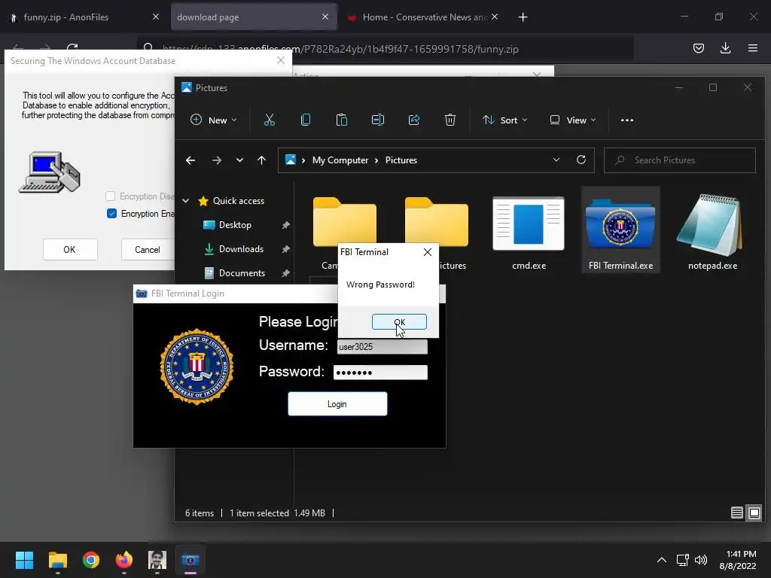Click the browser URL address bar
The height and width of the screenshot is (578, 771).
tap(385, 49)
